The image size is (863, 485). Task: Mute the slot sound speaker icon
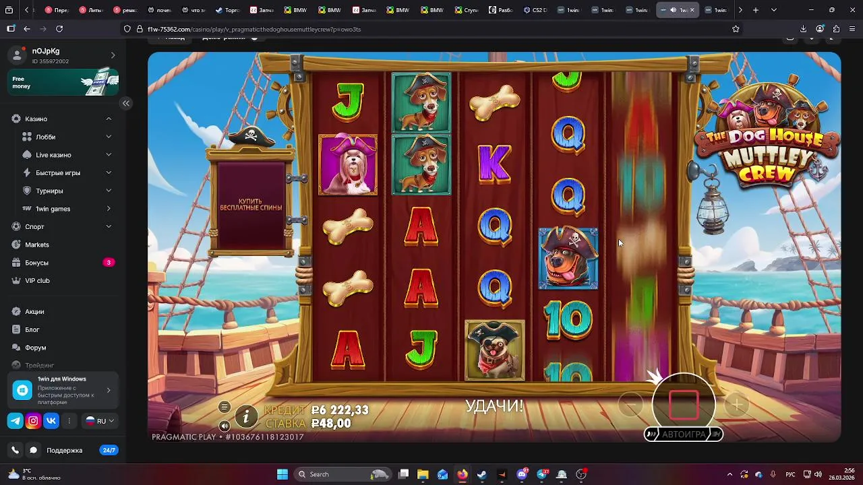point(225,426)
